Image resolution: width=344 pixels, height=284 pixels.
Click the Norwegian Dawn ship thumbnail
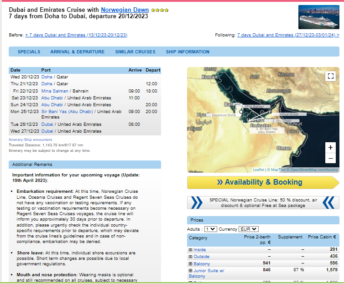(x=319, y=17)
